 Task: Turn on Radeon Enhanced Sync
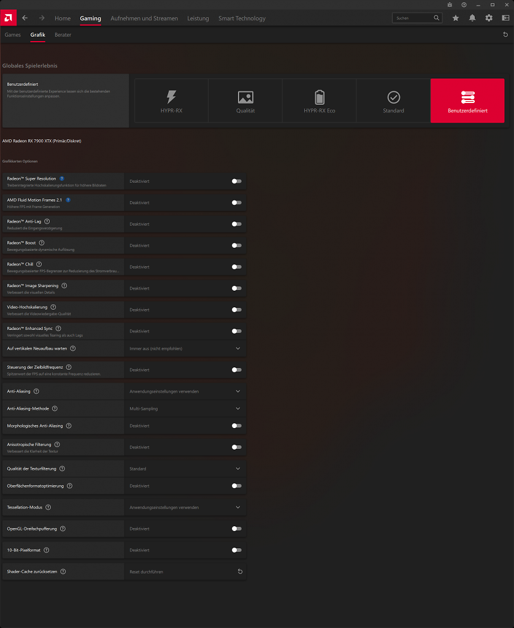tap(236, 331)
